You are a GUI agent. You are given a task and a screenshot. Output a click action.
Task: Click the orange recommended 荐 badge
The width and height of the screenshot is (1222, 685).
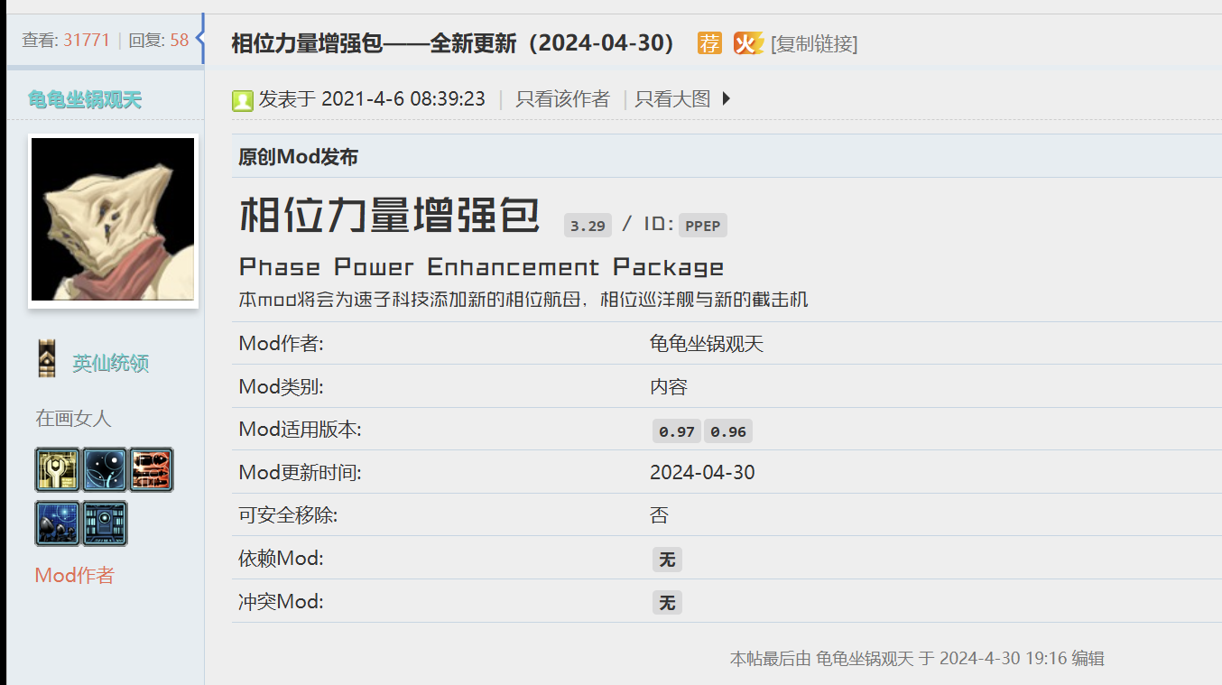pos(709,42)
